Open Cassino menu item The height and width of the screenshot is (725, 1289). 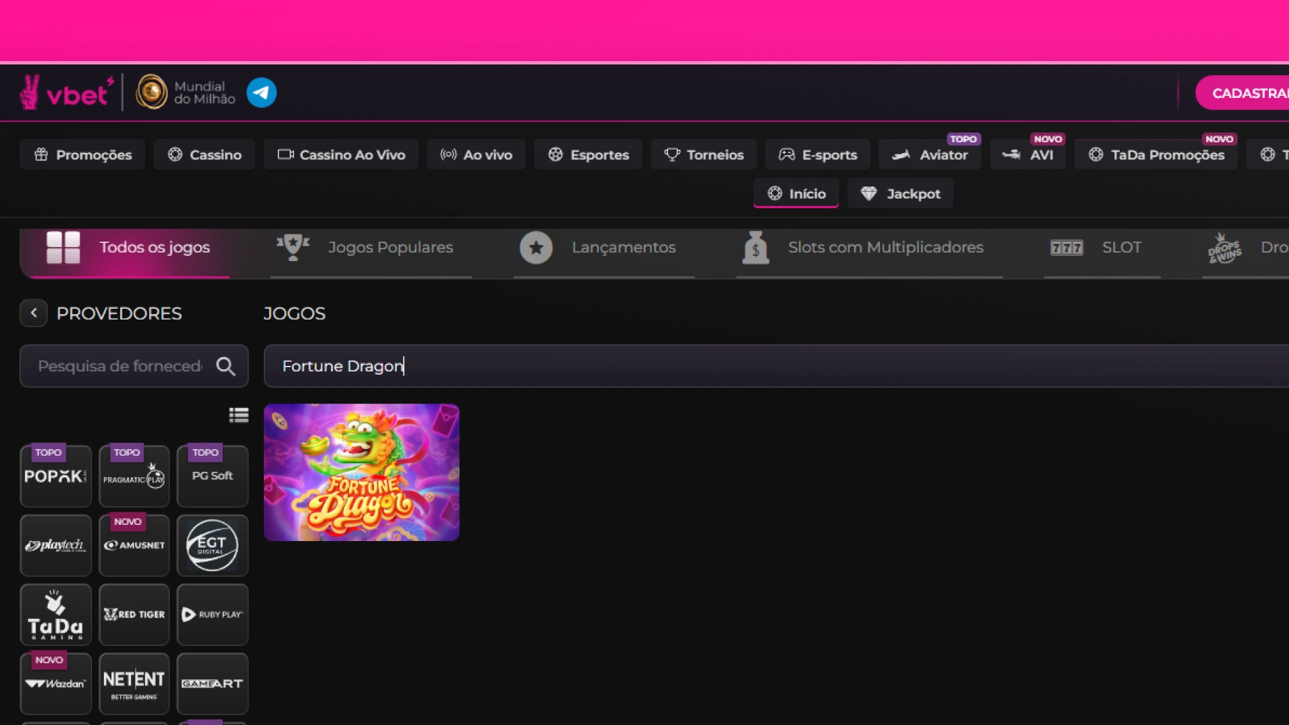tap(204, 154)
